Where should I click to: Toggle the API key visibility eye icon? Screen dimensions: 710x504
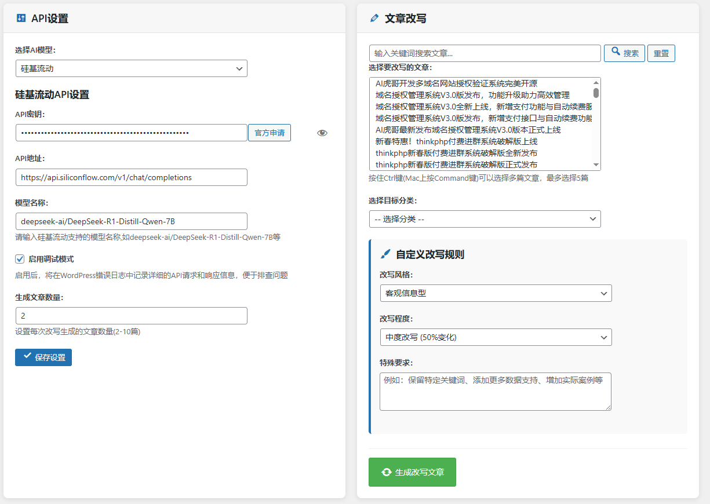point(322,133)
